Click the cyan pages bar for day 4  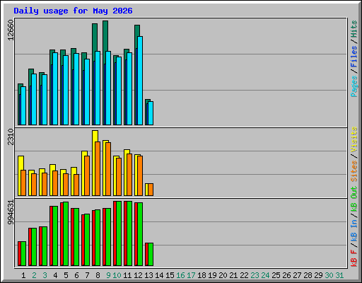tap(55, 88)
